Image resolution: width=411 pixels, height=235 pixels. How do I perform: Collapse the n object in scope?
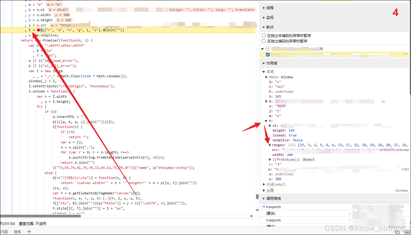tap(267, 121)
